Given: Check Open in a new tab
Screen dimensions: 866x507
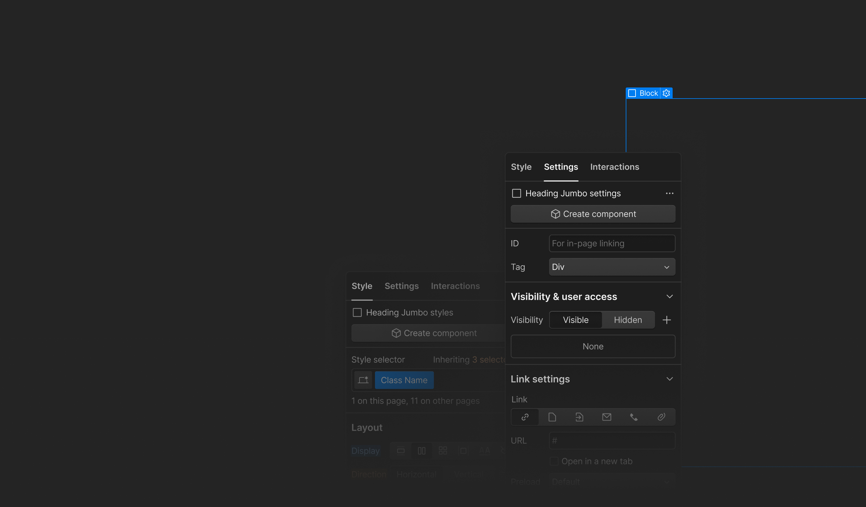Looking at the screenshot, I should pos(554,461).
